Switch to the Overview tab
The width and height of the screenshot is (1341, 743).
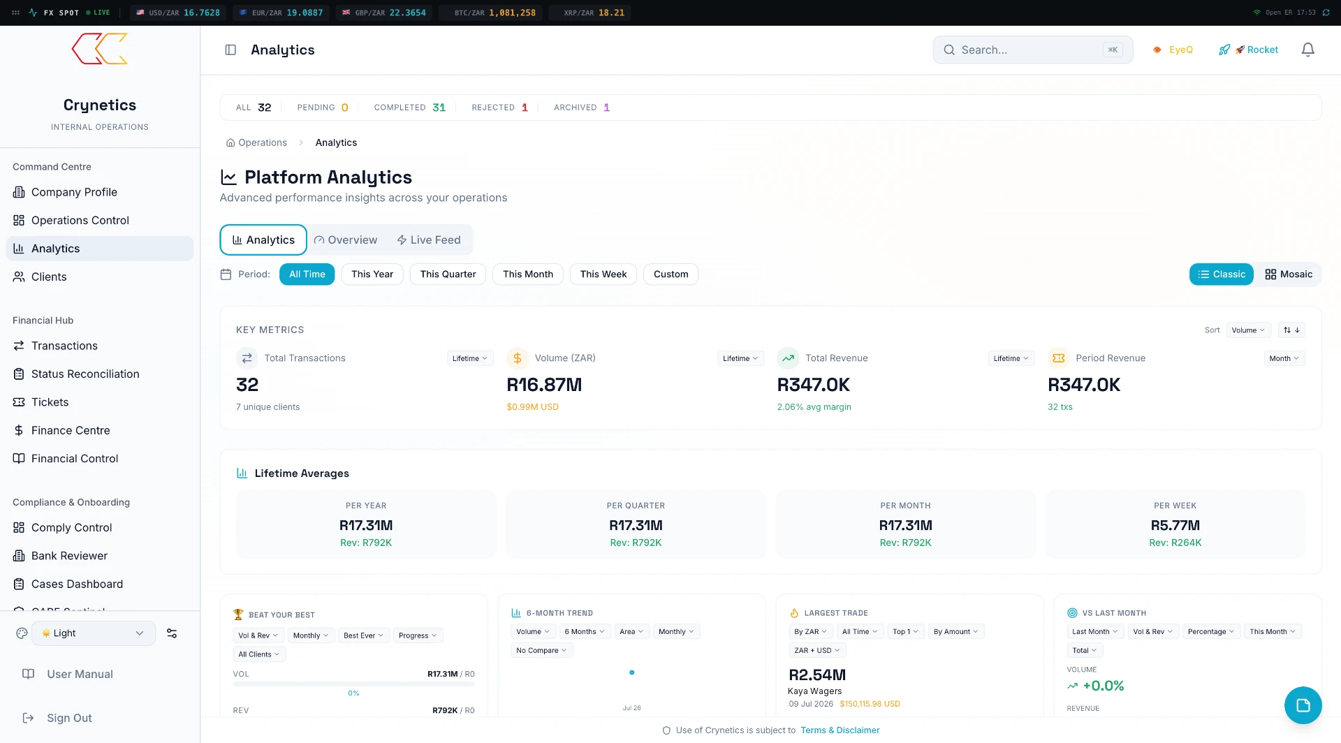tap(346, 240)
